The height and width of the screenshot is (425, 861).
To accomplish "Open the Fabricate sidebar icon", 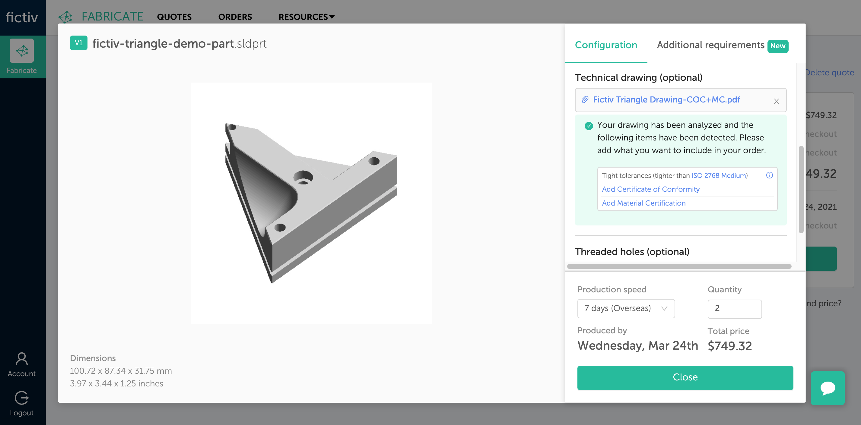I will coord(22,51).
